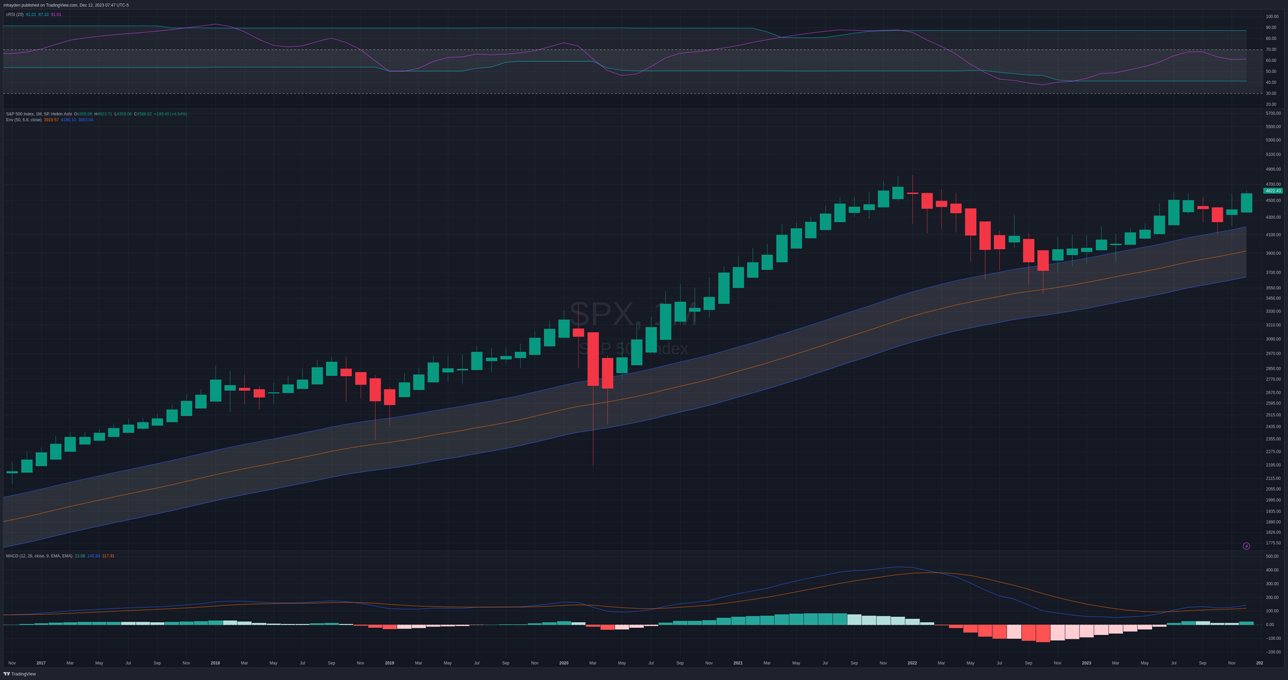1288x680 pixels.
Task: Click the MACD signal value 117.91
Action: [108, 556]
